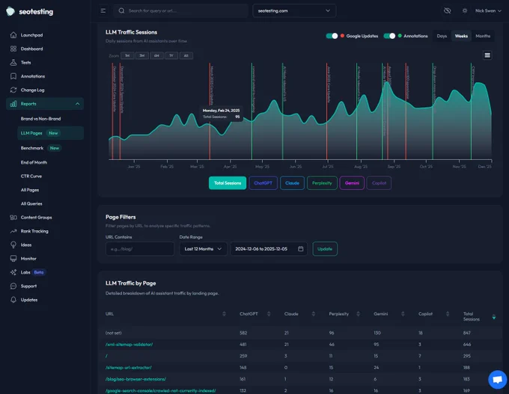Open Change Log refresh icon

pos(13,90)
